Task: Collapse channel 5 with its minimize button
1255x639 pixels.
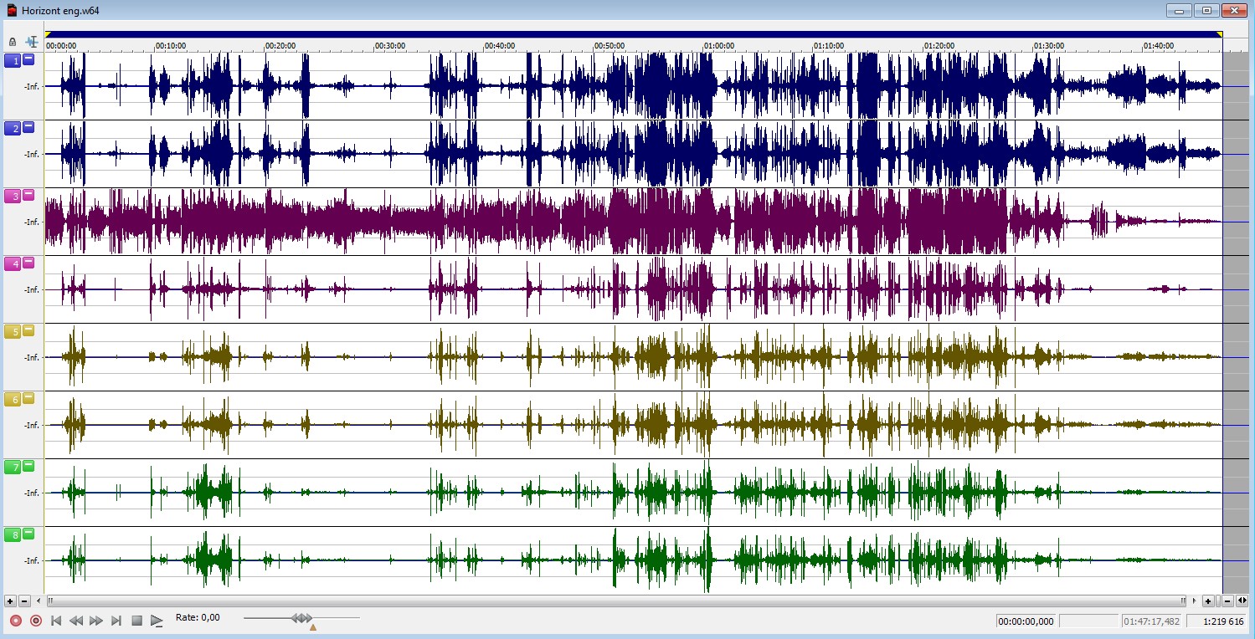Action: tap(28, 330)
